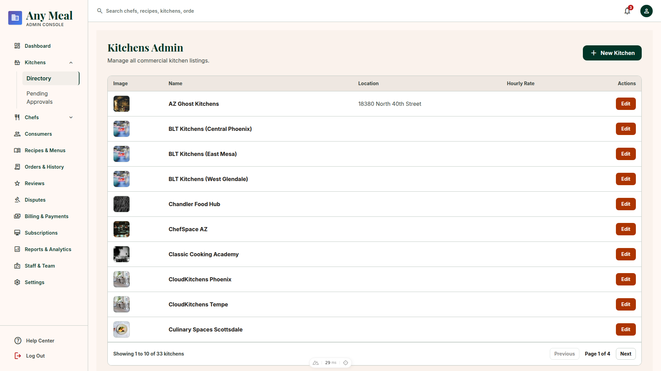Click the Orders & History receipt icon
This screenshot has height=371, width=661.
coord(17,167)
